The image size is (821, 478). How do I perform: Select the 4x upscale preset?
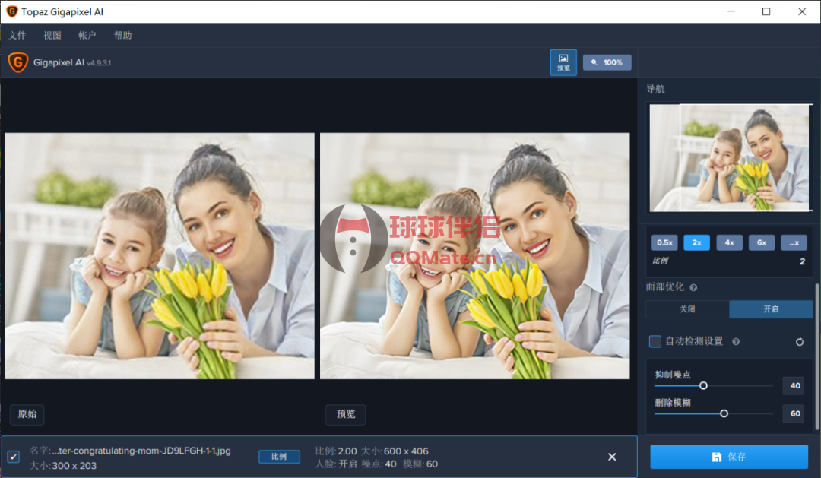click(729, 242)
